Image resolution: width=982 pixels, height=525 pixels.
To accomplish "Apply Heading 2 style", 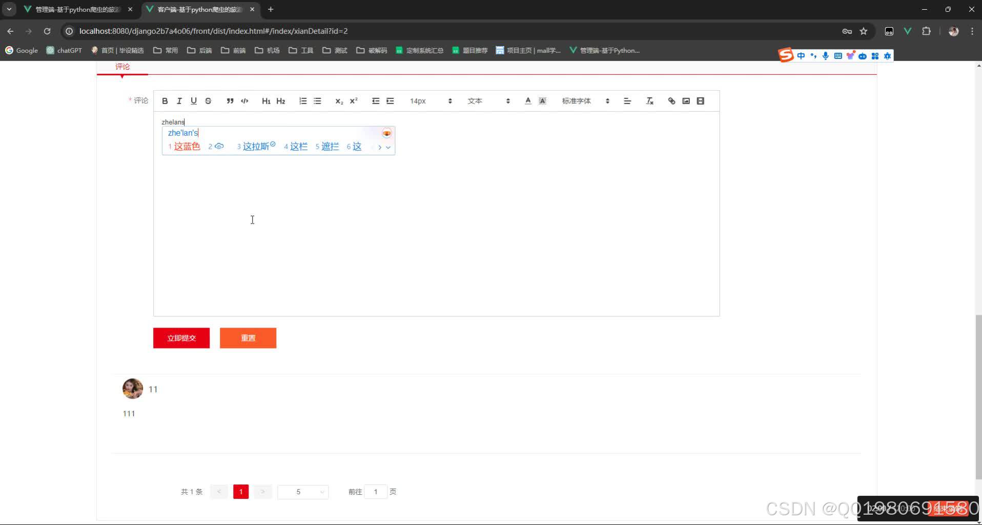I will (x=280, y=101).
